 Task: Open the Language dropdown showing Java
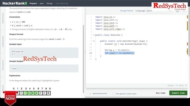[159, 11]
